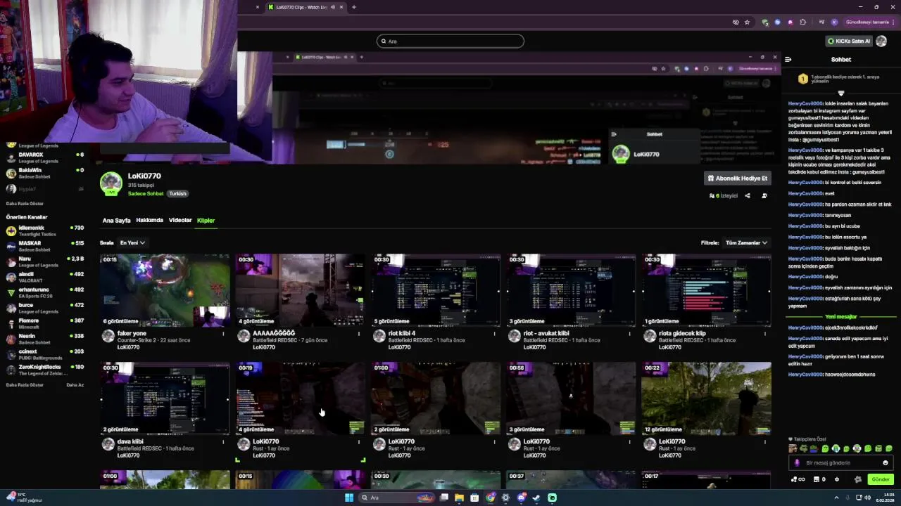901x506 pixels.
Task: Click the crossed-eye icon in address bar
Action: pos(736,22)
